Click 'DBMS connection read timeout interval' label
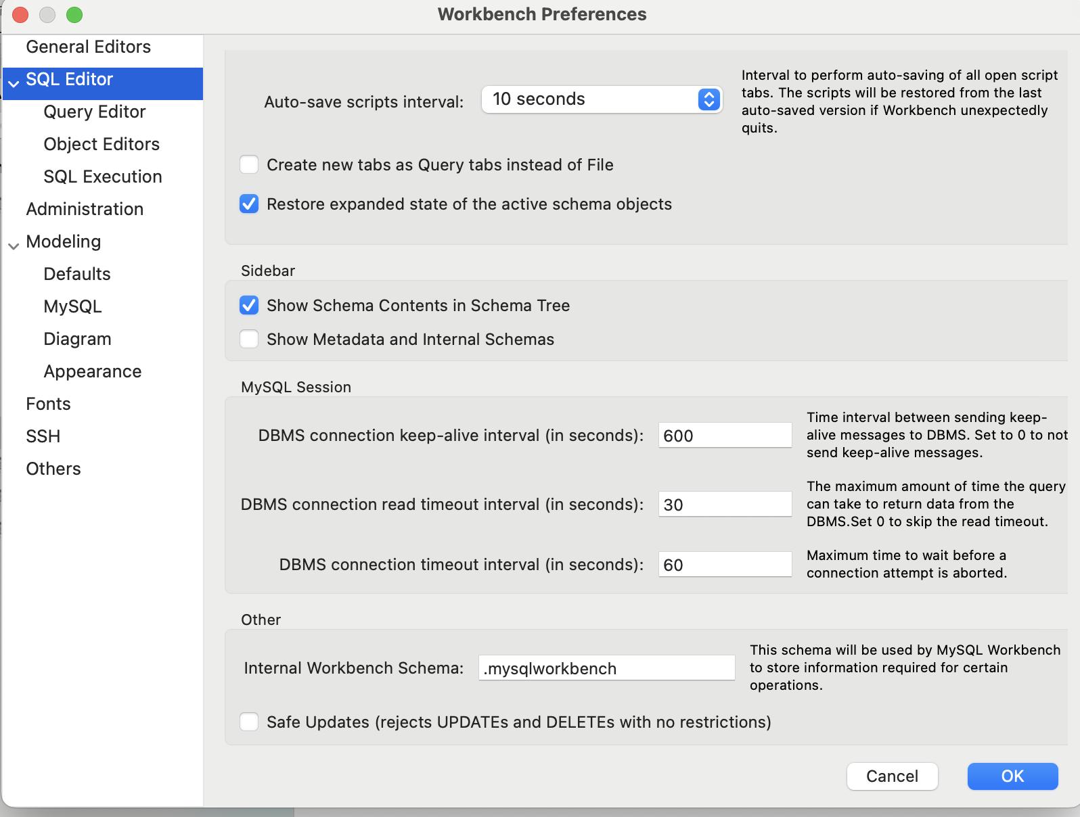 (442, 504)
